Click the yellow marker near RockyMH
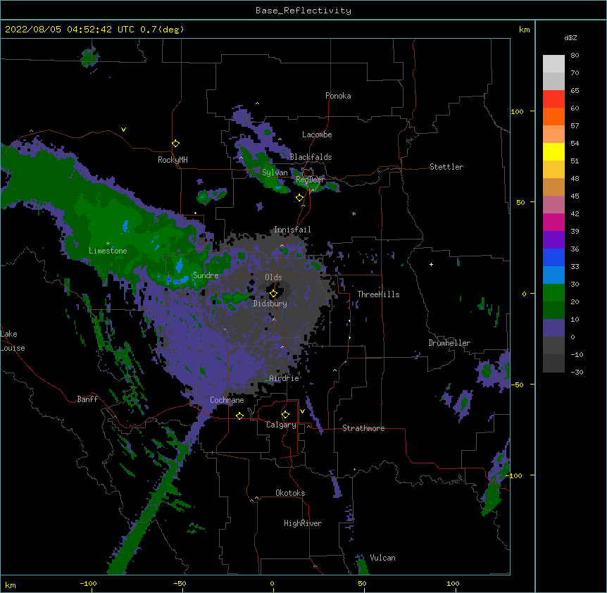 (x=176, y=144)
